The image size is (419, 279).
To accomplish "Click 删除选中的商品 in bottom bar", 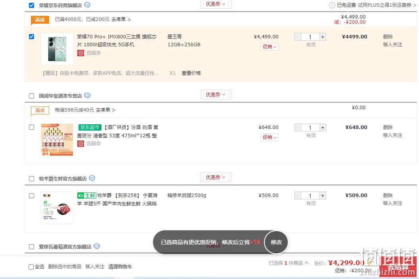I will pos(65,267).
